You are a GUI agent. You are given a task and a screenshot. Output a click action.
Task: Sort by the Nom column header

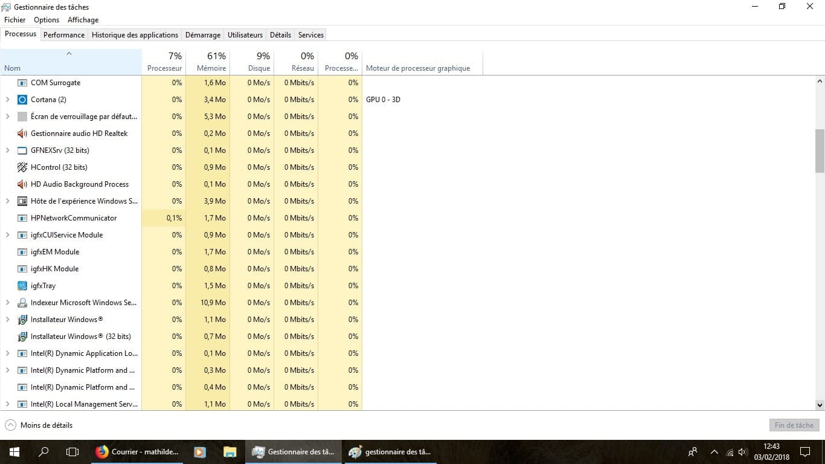coord(71,62)
